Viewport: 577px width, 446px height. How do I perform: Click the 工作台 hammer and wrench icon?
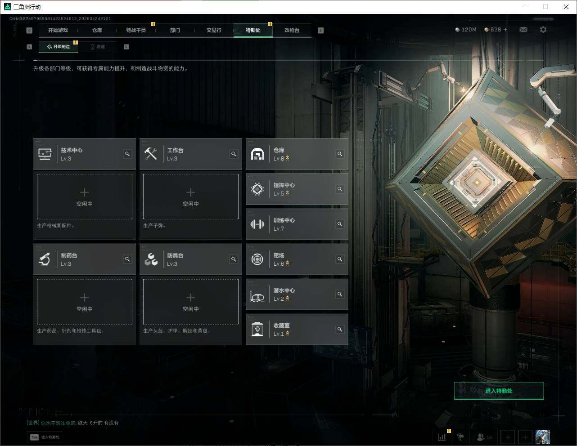[151, 154]
